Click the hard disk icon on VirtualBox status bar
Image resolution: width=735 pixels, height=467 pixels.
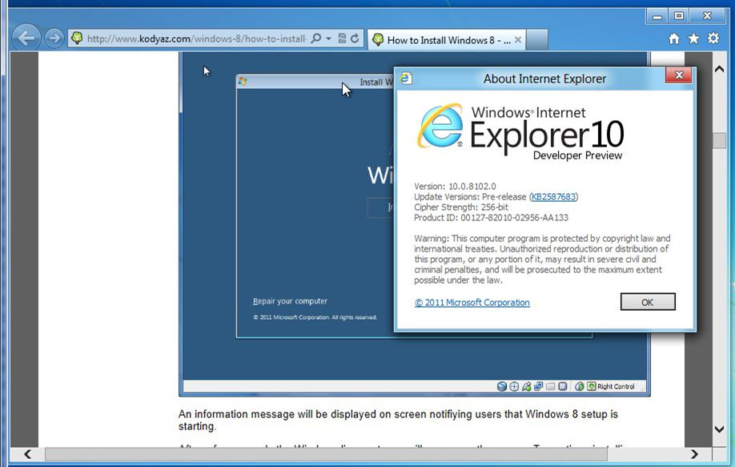pos(500,386)
